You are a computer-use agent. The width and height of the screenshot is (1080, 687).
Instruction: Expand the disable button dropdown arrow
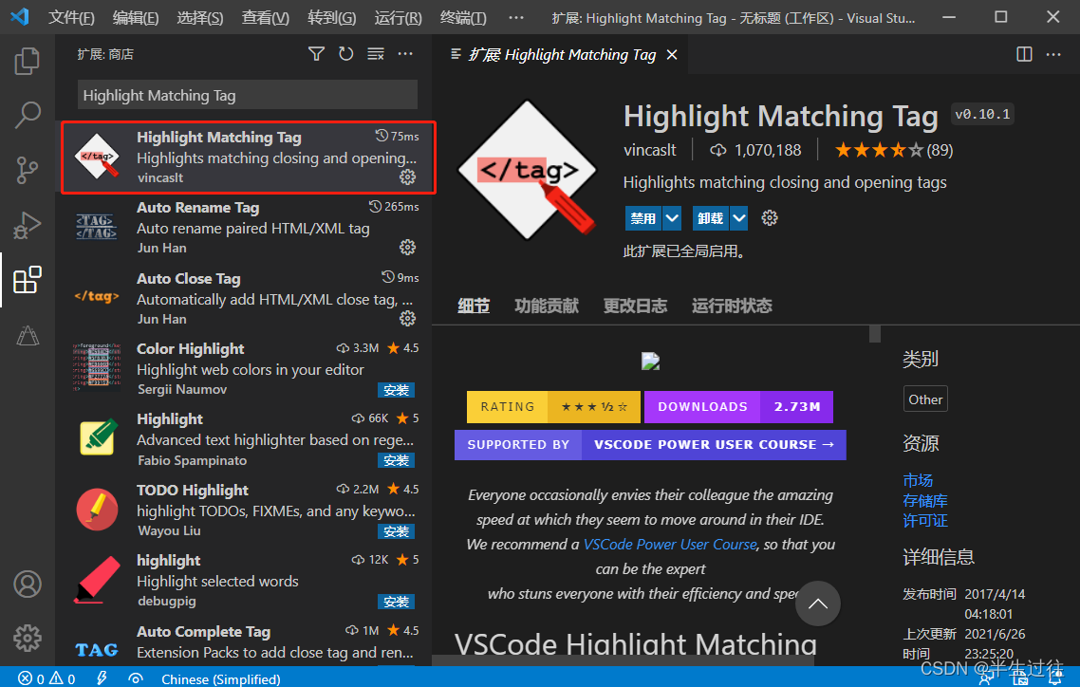672,218
